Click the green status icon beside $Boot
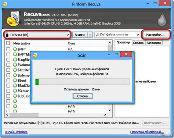This screenshot has height=138, width=174. pyautogui.click(x=15, y=80)
